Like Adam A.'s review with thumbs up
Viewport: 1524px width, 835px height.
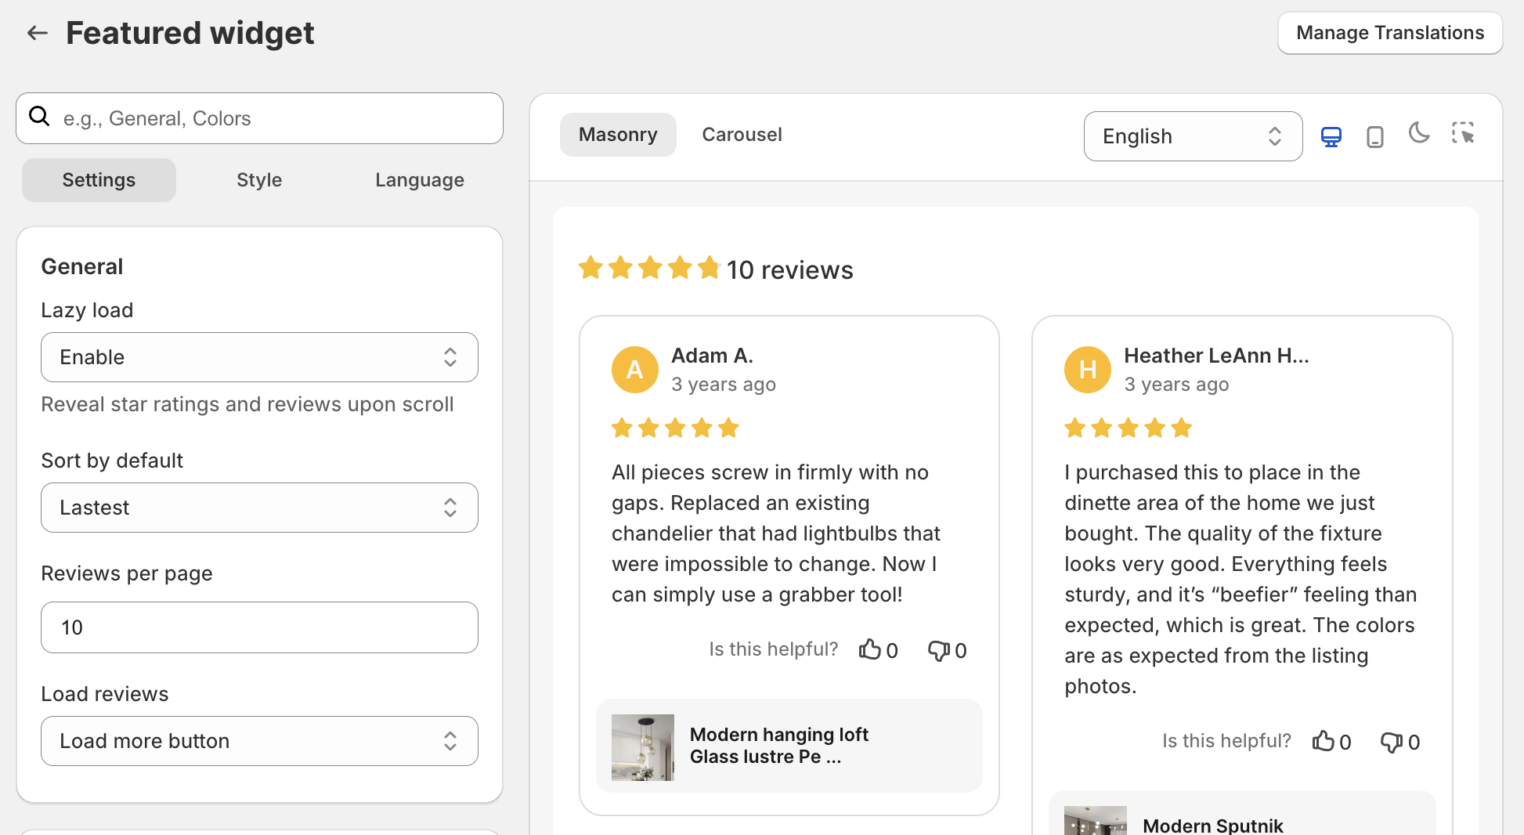(x=869, y=649)
